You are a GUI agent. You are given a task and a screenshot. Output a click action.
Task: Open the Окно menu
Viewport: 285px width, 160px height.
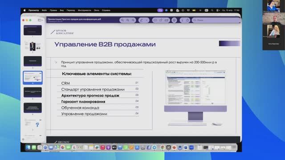point(97,10)
